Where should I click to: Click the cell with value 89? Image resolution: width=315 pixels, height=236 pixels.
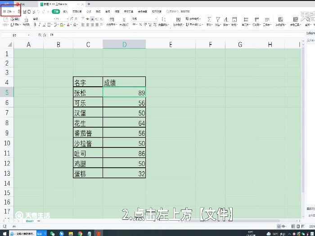124,92
